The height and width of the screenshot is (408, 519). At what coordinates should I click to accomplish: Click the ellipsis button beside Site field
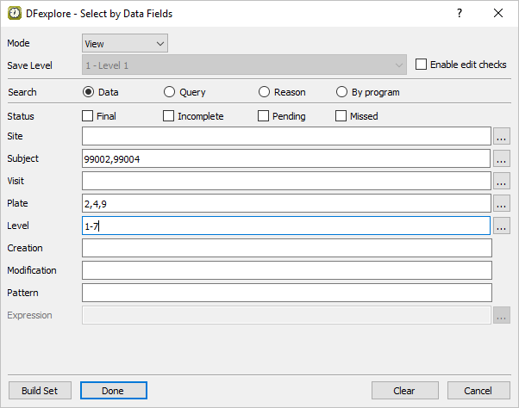pyautogui.click(x=502, y=136)
